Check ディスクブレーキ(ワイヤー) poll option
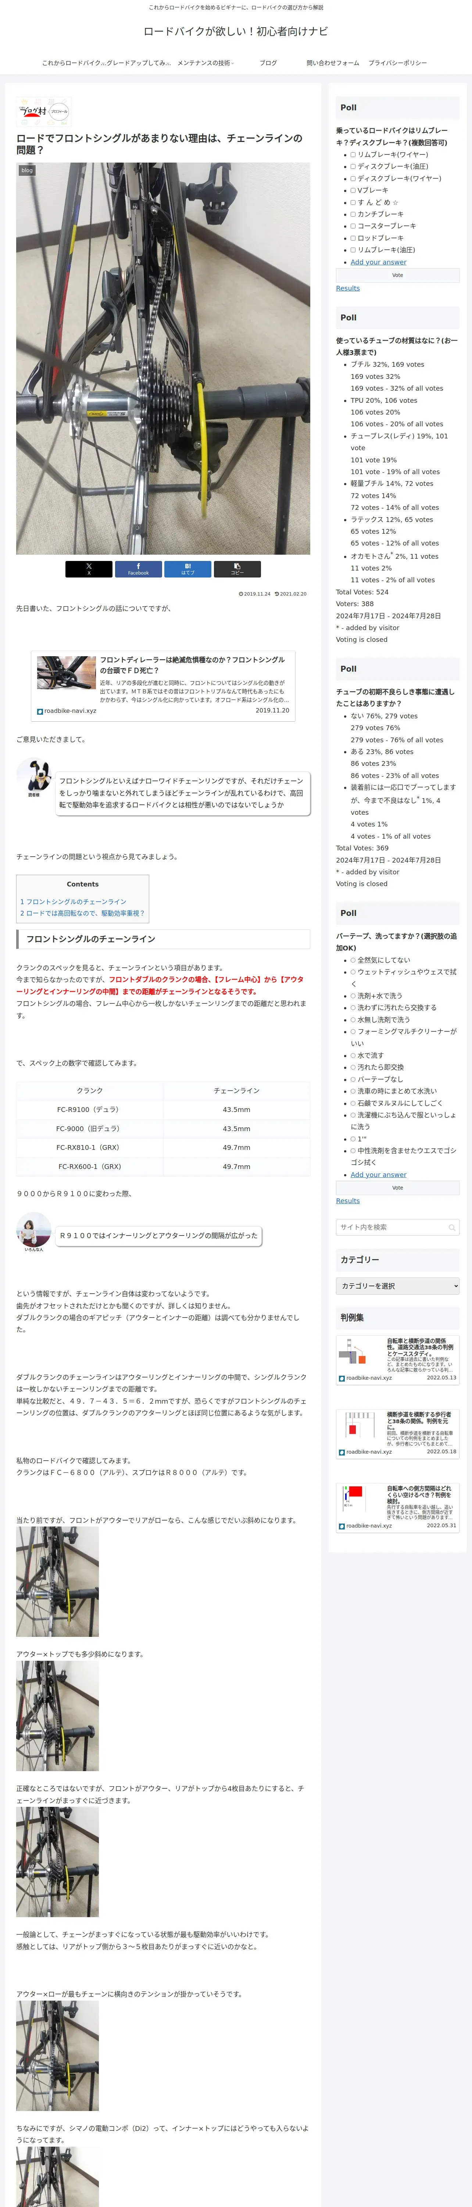This screenshot has height=2207, width=472. 353,179
